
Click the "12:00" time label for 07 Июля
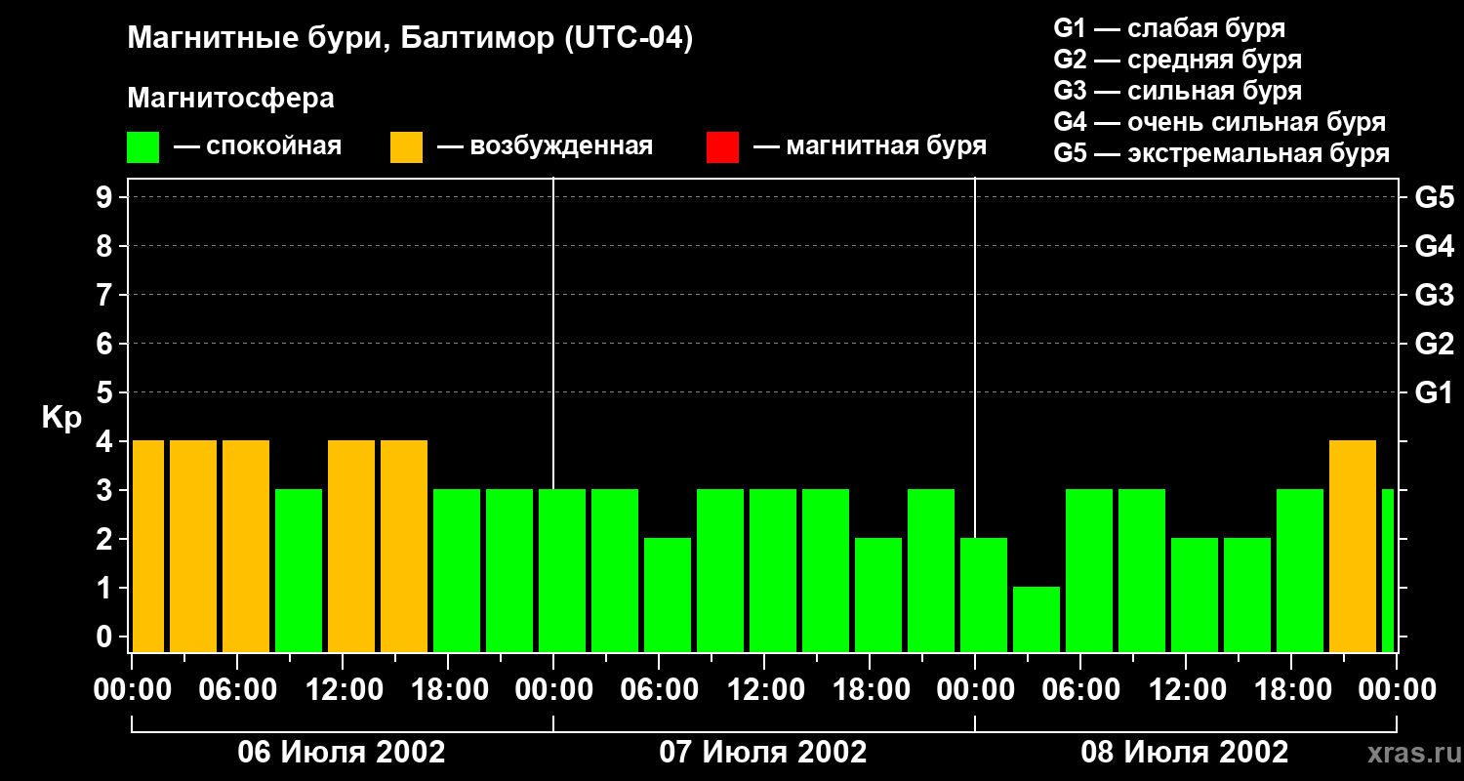[x=764, y=690]
